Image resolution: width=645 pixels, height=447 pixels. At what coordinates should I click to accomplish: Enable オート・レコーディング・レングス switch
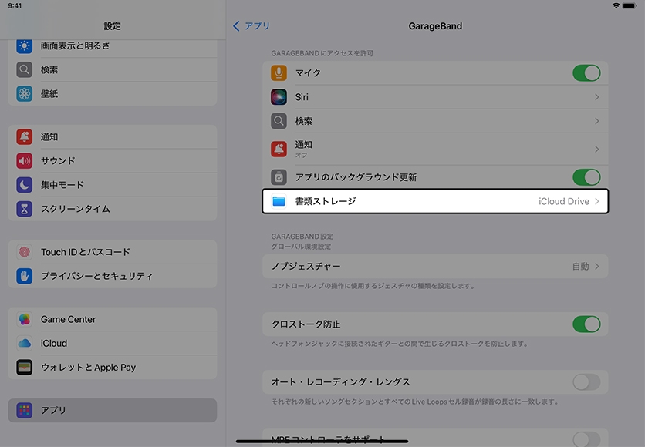coord(586,382)
